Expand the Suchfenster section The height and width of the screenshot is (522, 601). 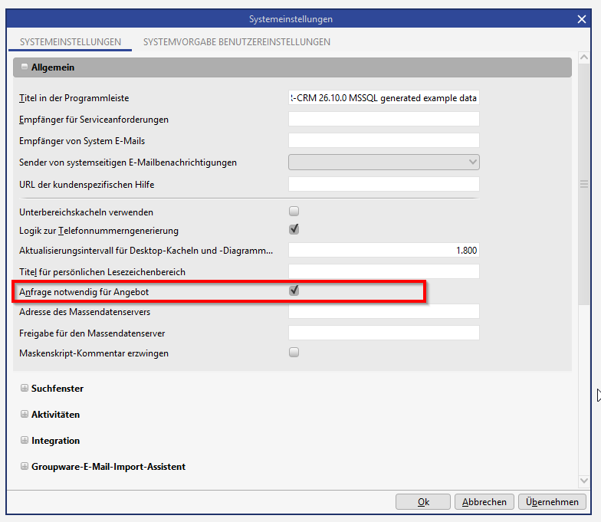(25, 388)
